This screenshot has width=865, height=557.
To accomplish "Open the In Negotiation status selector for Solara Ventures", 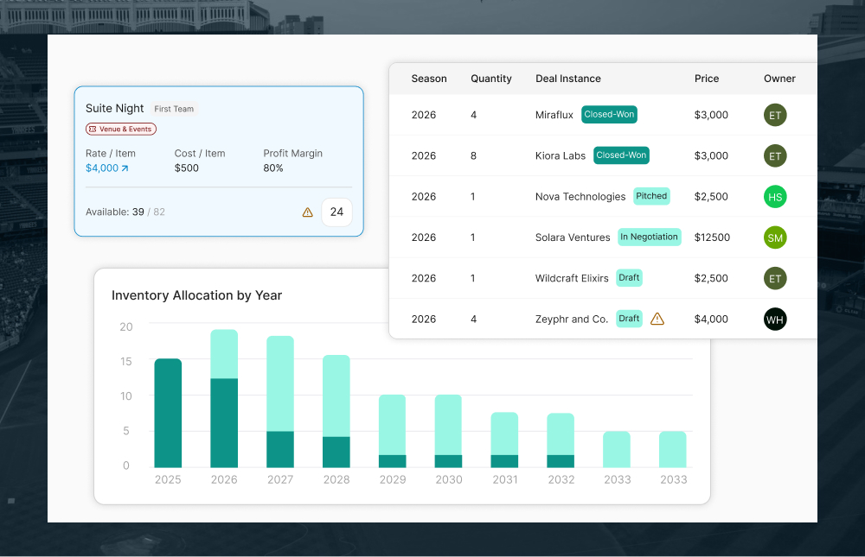I will (649, 237).
